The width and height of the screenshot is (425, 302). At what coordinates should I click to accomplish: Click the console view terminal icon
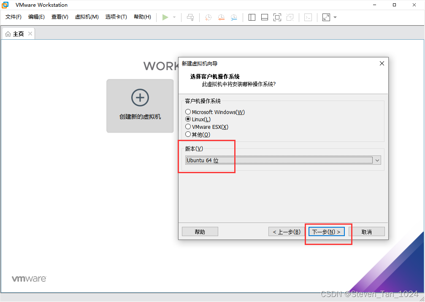click(x=308, y=17)
